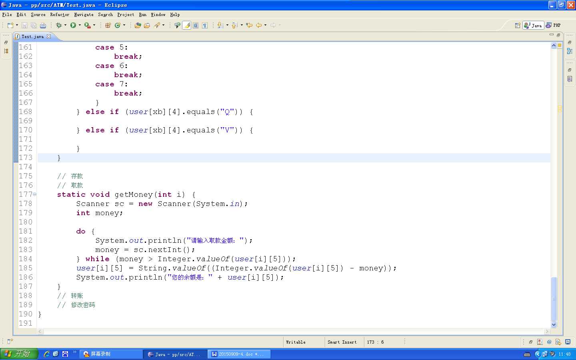This screenshot has width=576, height=360.
Task: Click the New Java Package icon
Action: 108,25
